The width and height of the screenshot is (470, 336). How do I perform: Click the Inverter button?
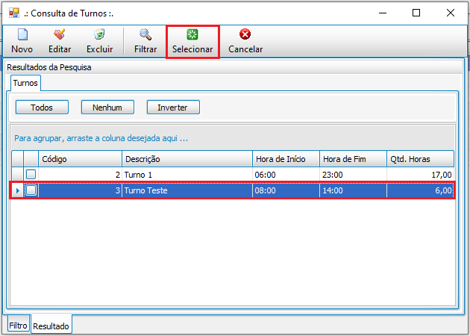(173, 108)
